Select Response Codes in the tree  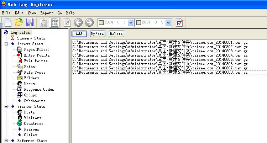39,89
